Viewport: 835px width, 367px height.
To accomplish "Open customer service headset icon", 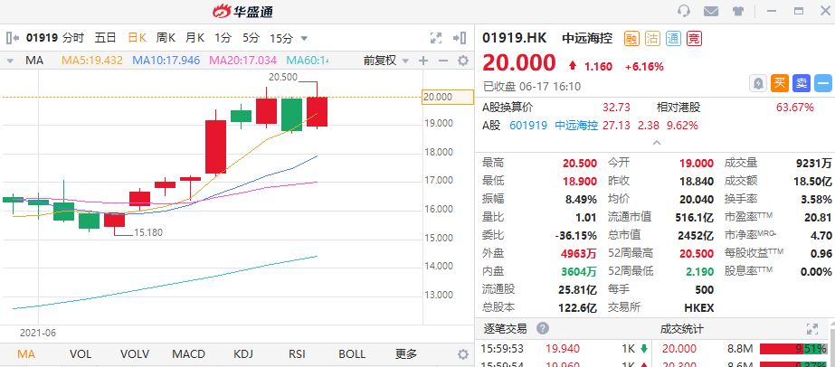I will pos(684,11).
